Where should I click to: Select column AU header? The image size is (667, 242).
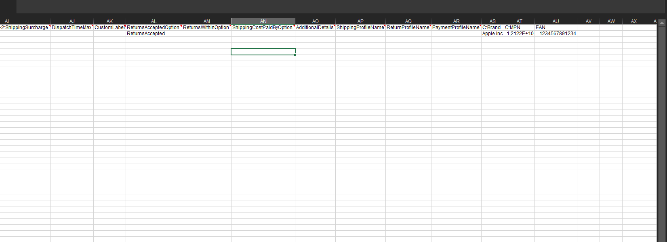pyautogui.click(x=555, y=21)
